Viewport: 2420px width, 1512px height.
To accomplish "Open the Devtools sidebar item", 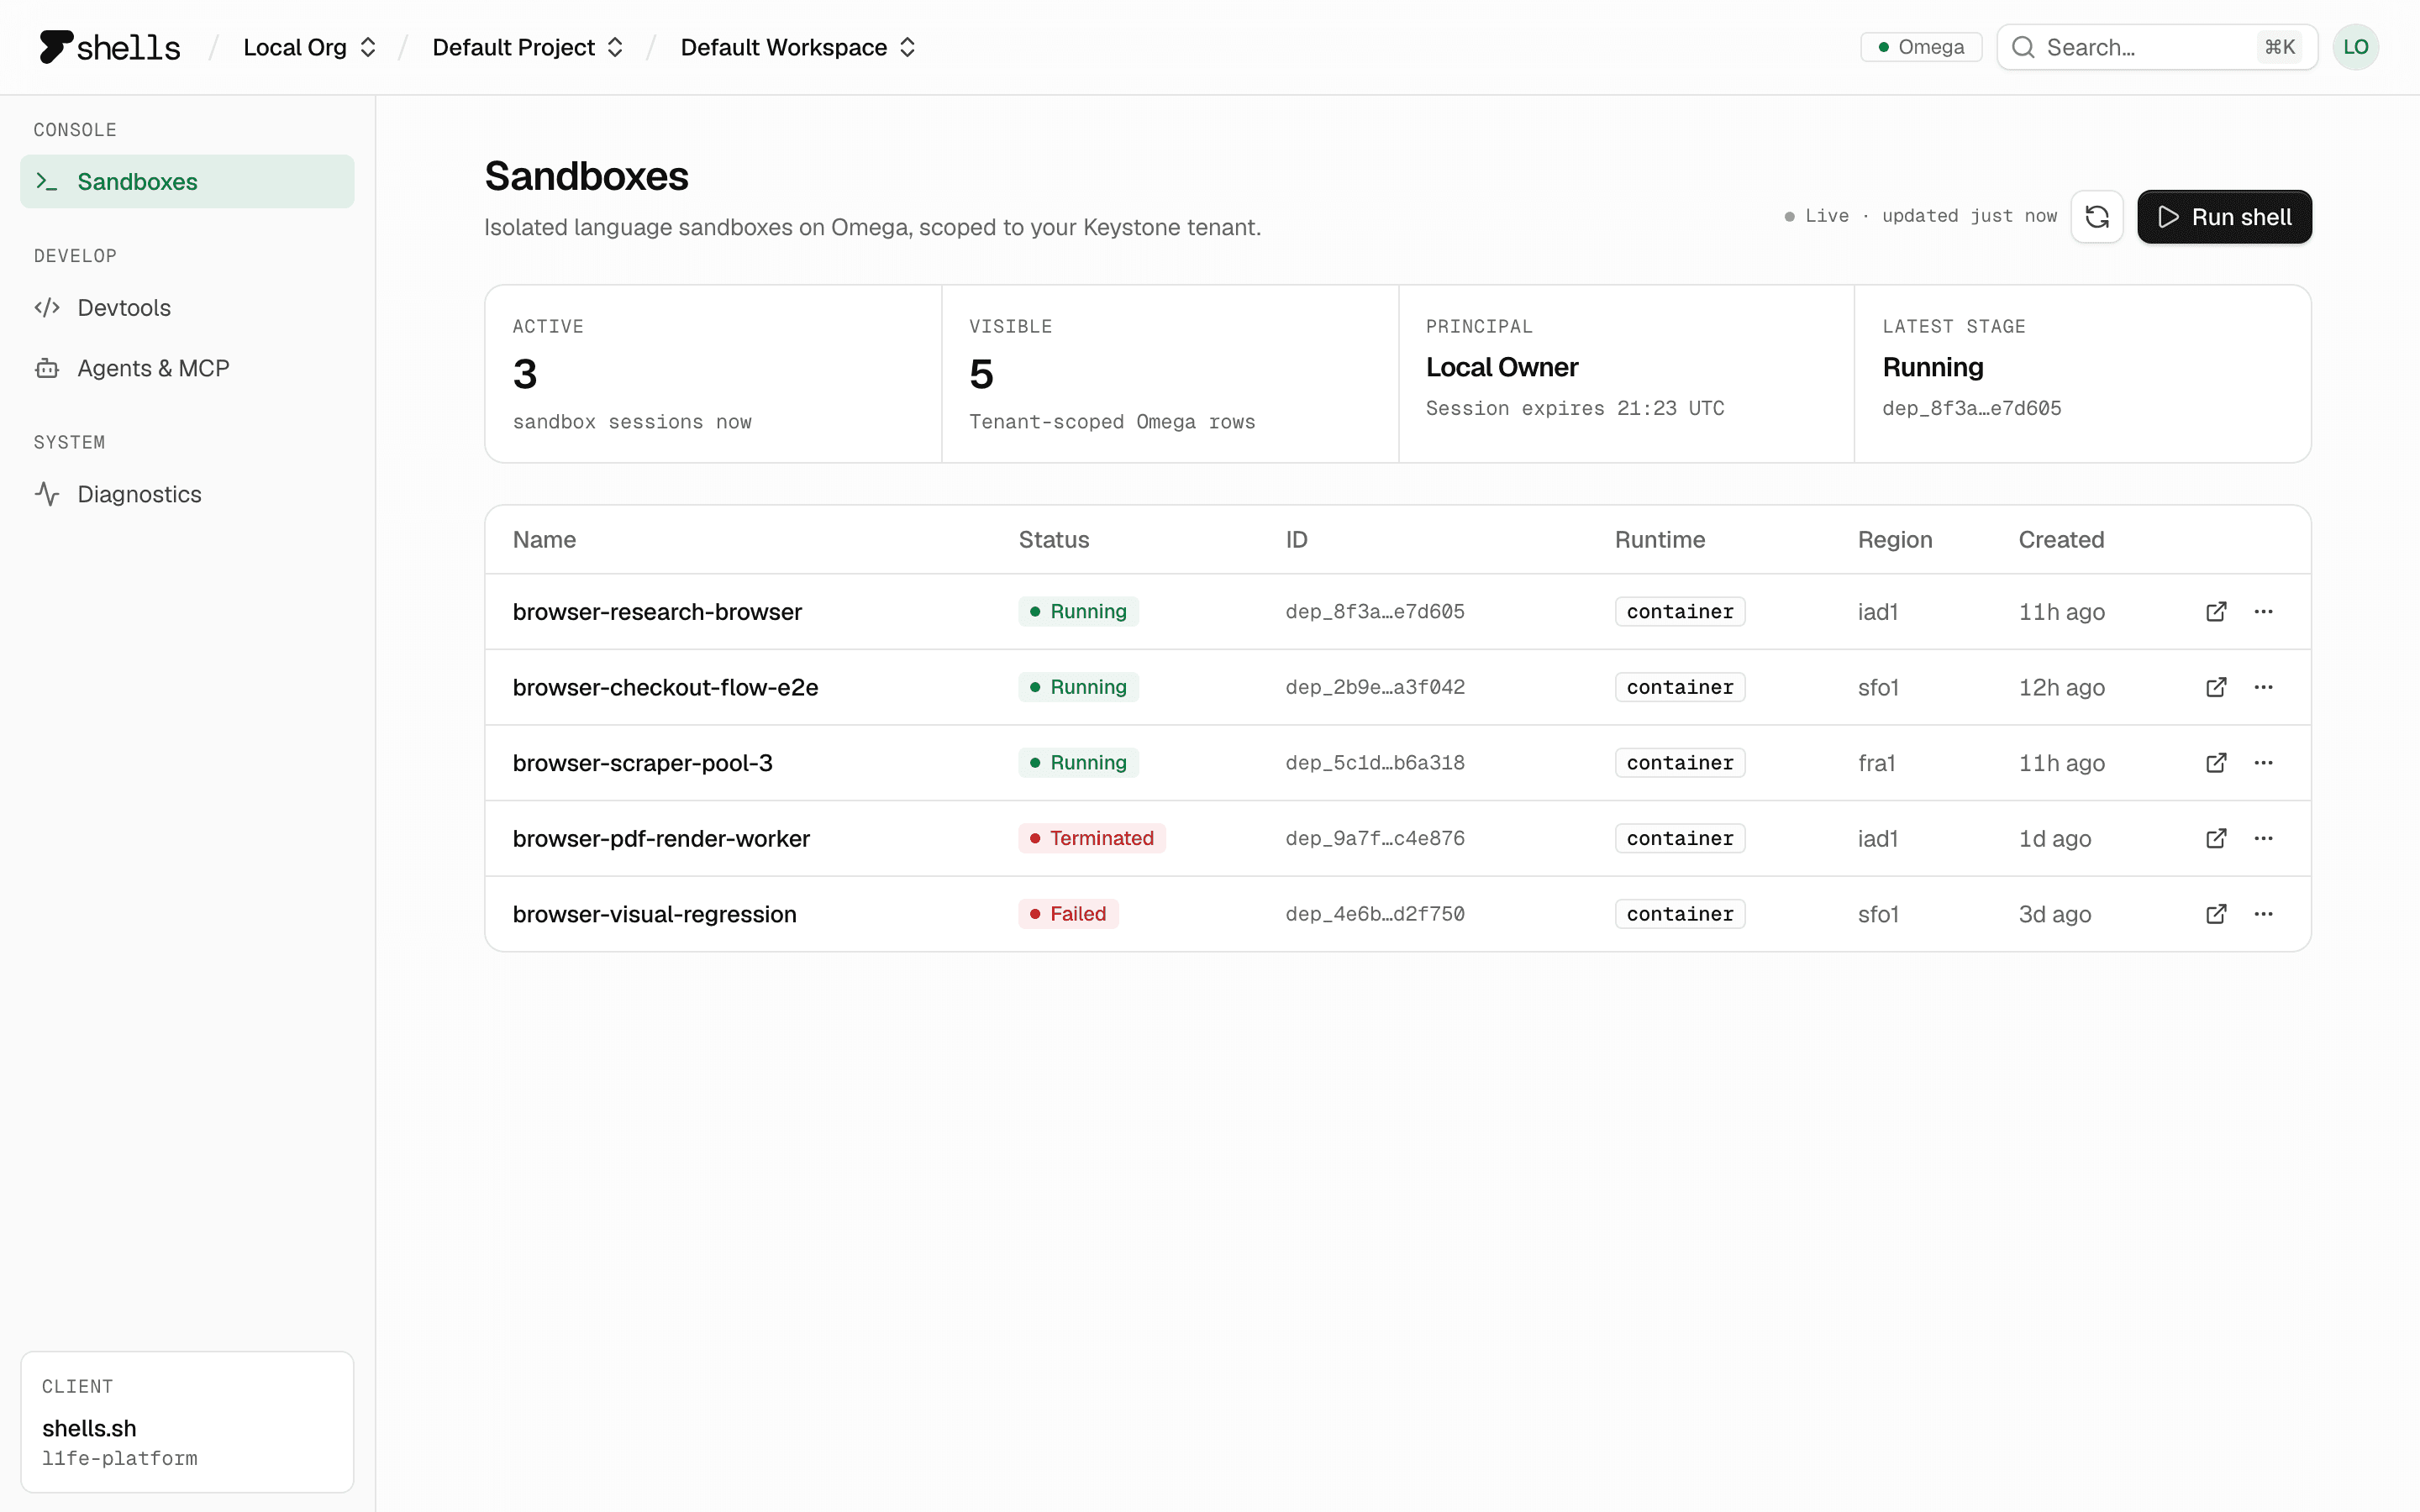I will (187, 307).
